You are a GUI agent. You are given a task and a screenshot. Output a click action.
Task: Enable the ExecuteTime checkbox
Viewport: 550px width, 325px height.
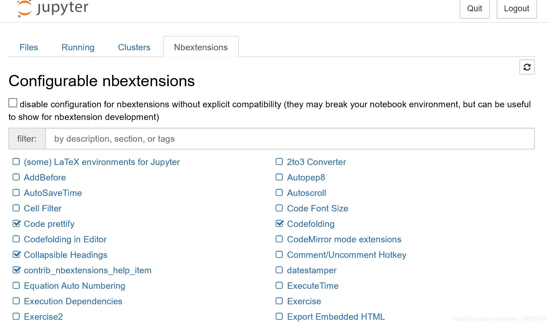pos(279,286)
